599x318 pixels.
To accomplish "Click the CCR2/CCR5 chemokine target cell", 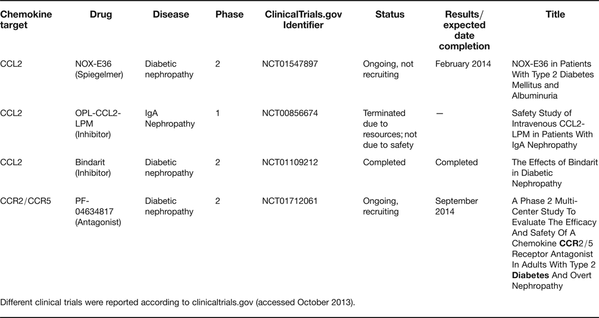I will pyautogui.click(x=26, y=201).
